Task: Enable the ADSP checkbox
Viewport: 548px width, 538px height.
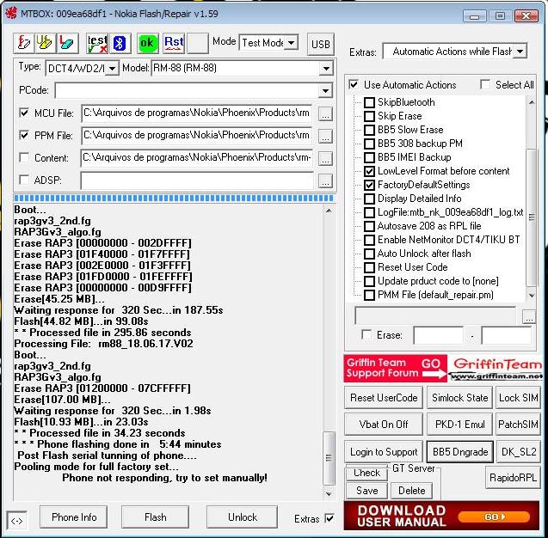Action: [24, 180]
